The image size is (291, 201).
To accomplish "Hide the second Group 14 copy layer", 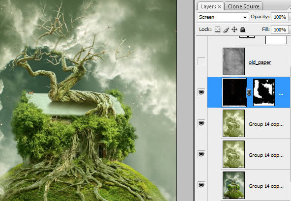I will 202,154.
